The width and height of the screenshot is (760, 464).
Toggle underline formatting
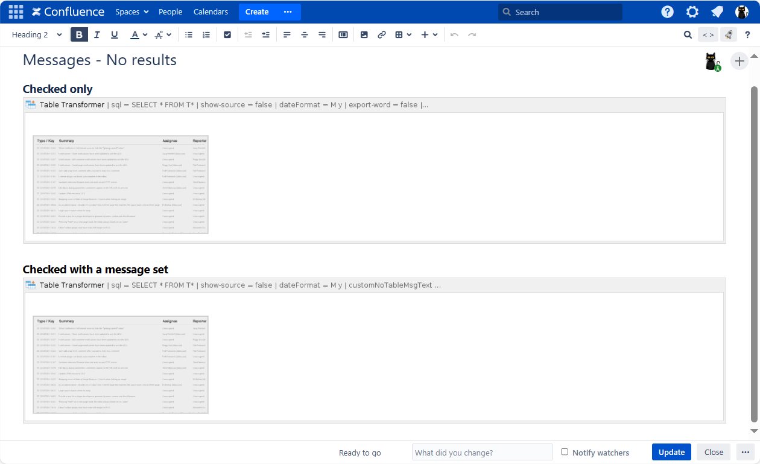pyautogui.click(x=115, y=35)
